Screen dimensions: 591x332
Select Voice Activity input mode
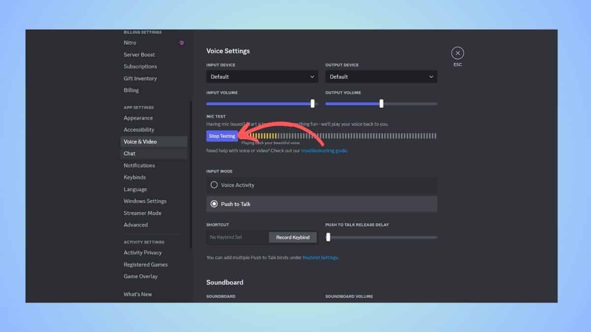pyautogui.click(x=322, y=185)
